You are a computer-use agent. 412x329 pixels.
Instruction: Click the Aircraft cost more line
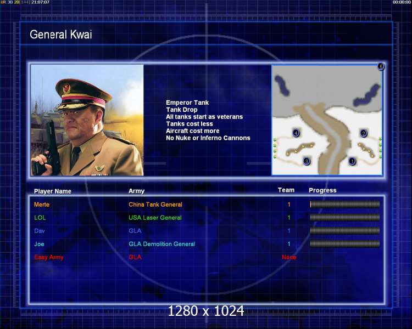tap(193, 131)
